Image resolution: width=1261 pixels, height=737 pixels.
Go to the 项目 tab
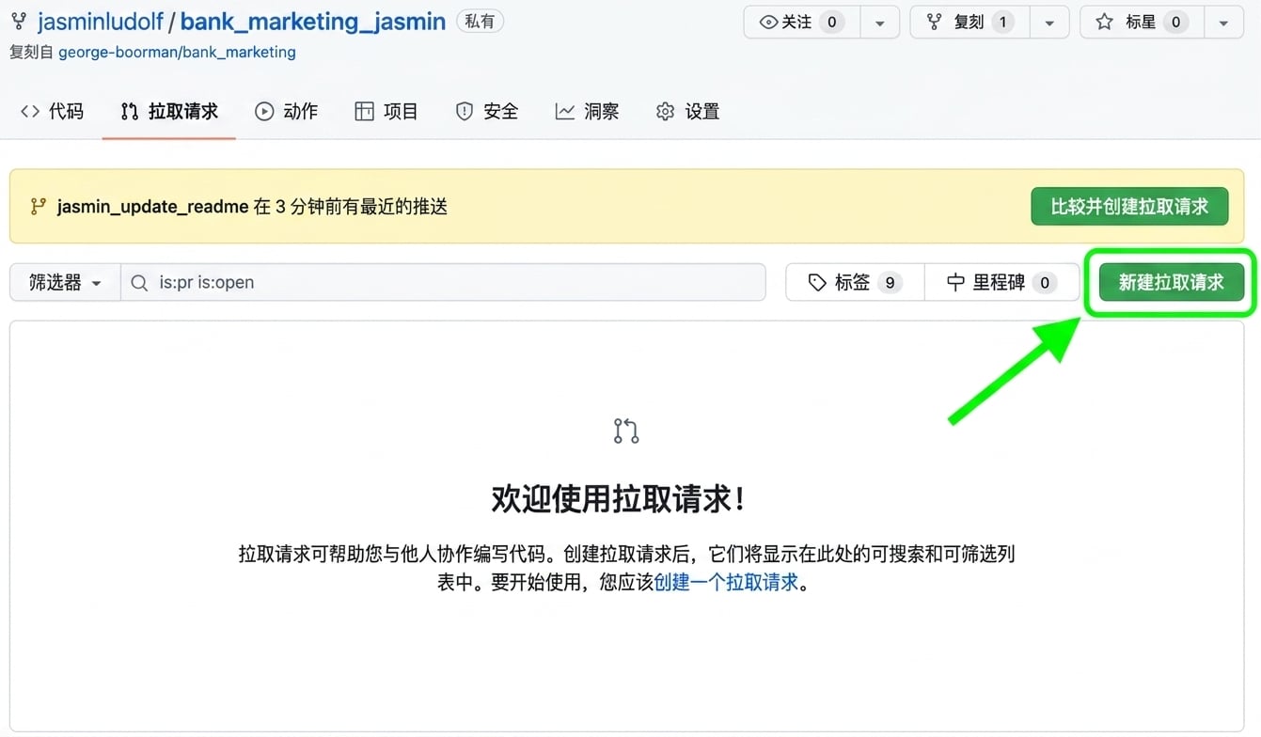386,111
